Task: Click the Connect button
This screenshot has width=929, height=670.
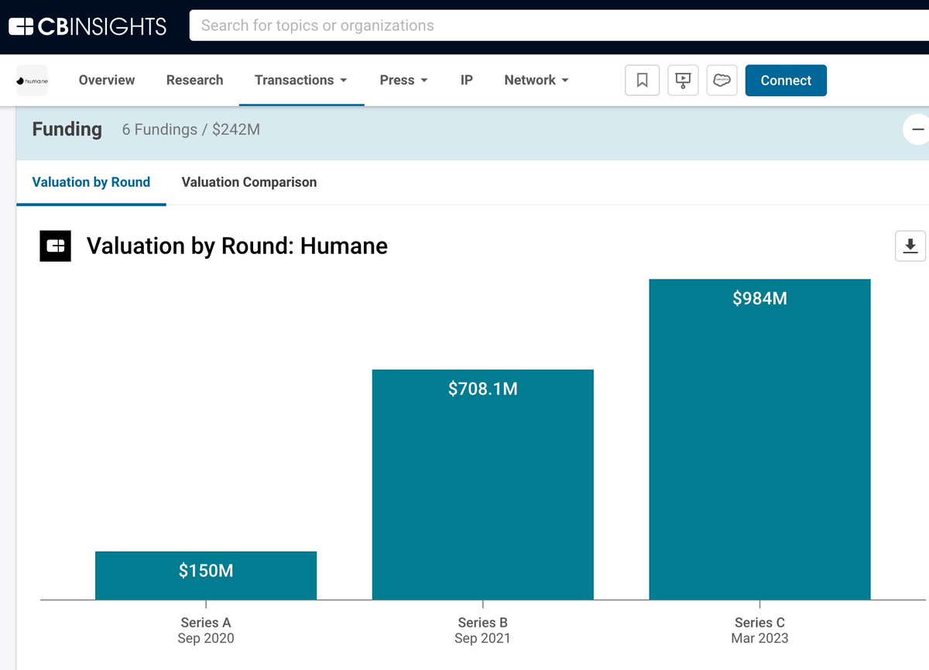Action: pyautogui.click(x=786, y=81)
